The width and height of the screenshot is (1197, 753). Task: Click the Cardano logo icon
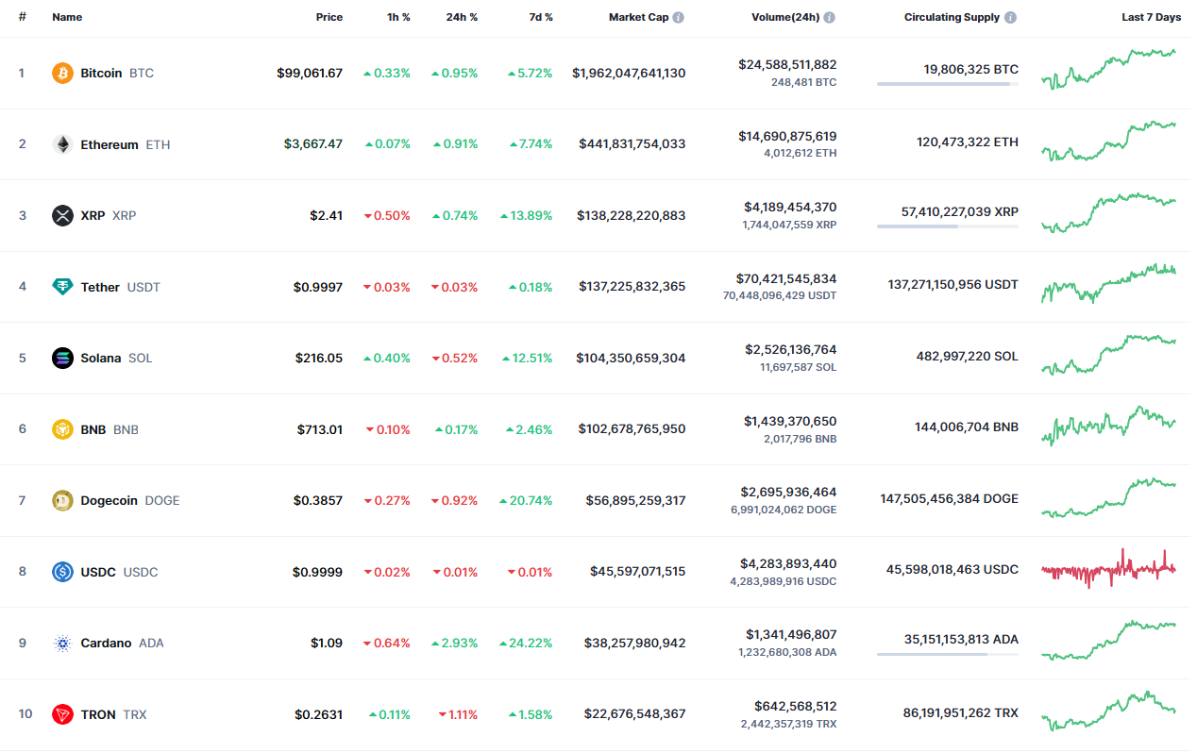[x=62, y=643]
